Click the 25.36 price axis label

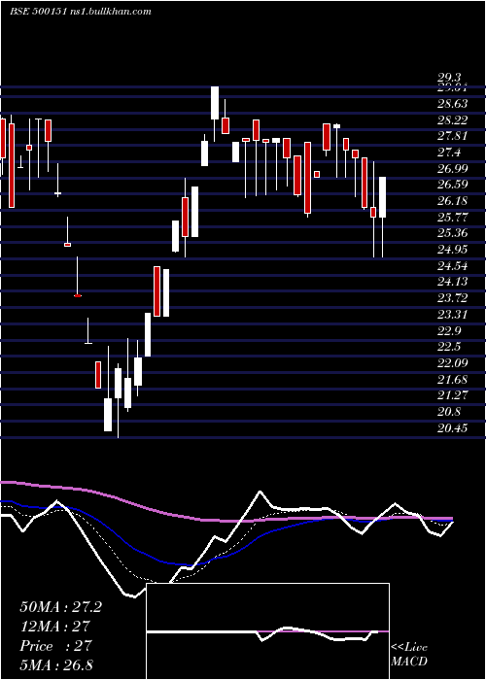pyautogui.click(x=452, y=233)
